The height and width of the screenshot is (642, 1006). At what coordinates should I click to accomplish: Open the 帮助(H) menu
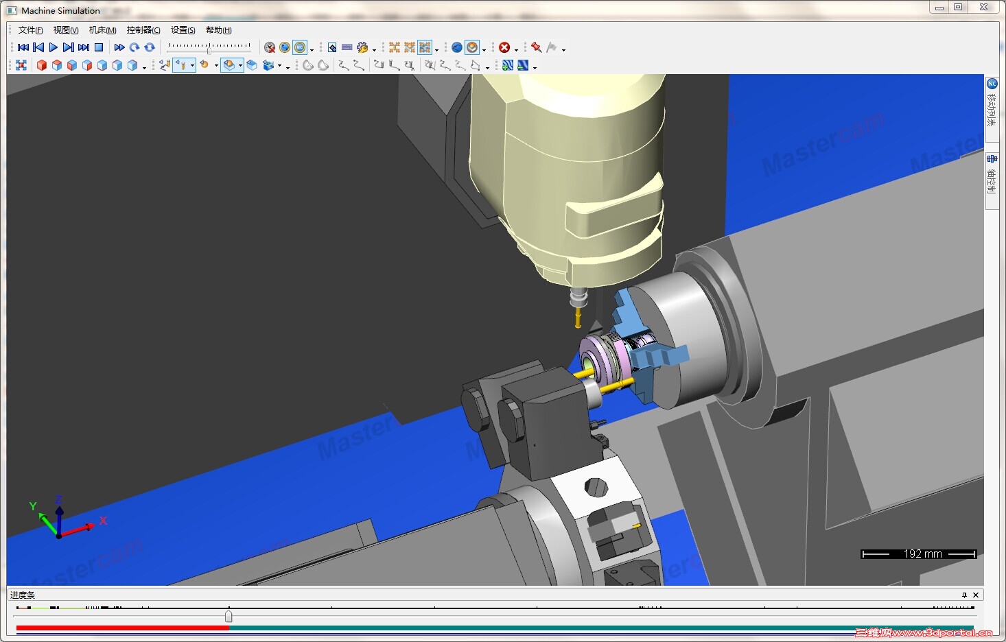(219, 30)
